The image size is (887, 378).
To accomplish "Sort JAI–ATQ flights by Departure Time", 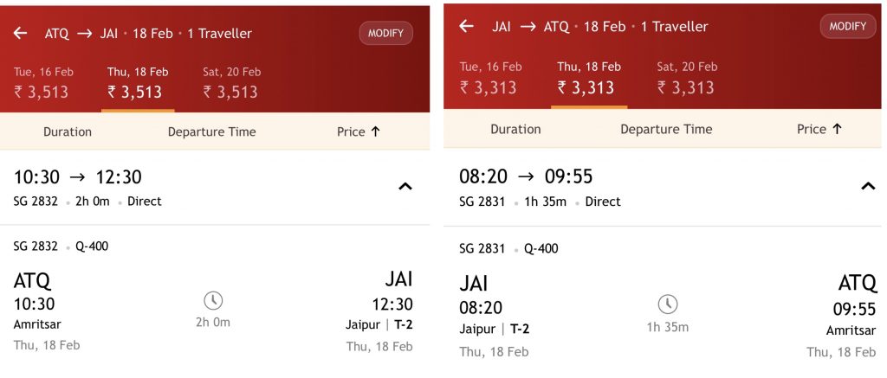I will (666, 129).
